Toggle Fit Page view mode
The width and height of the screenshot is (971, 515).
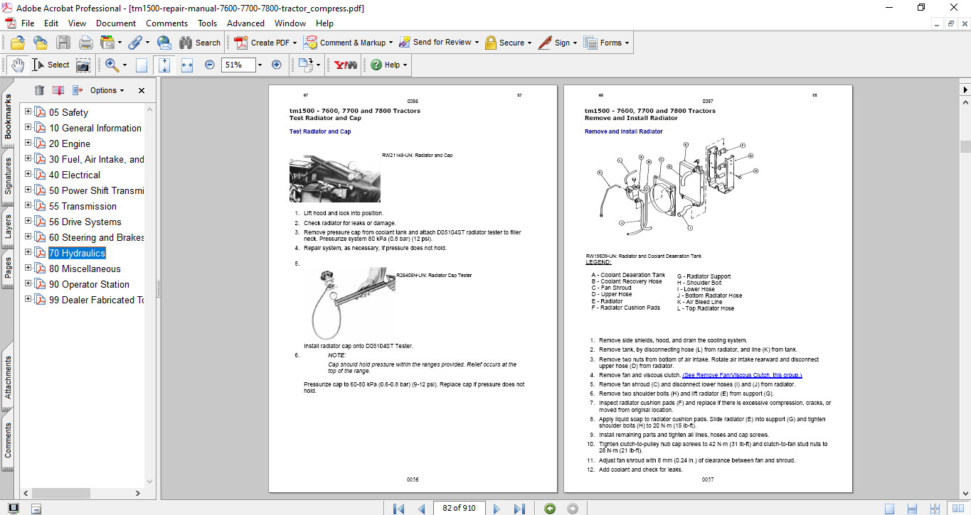[164, 65]
